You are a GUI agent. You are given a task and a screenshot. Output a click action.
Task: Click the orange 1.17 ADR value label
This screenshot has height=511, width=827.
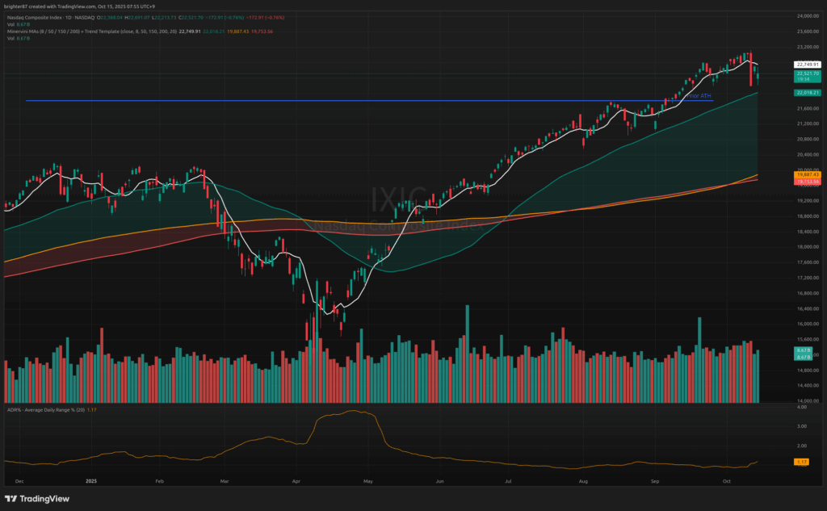pyautogui.click(x=802, y=462)
